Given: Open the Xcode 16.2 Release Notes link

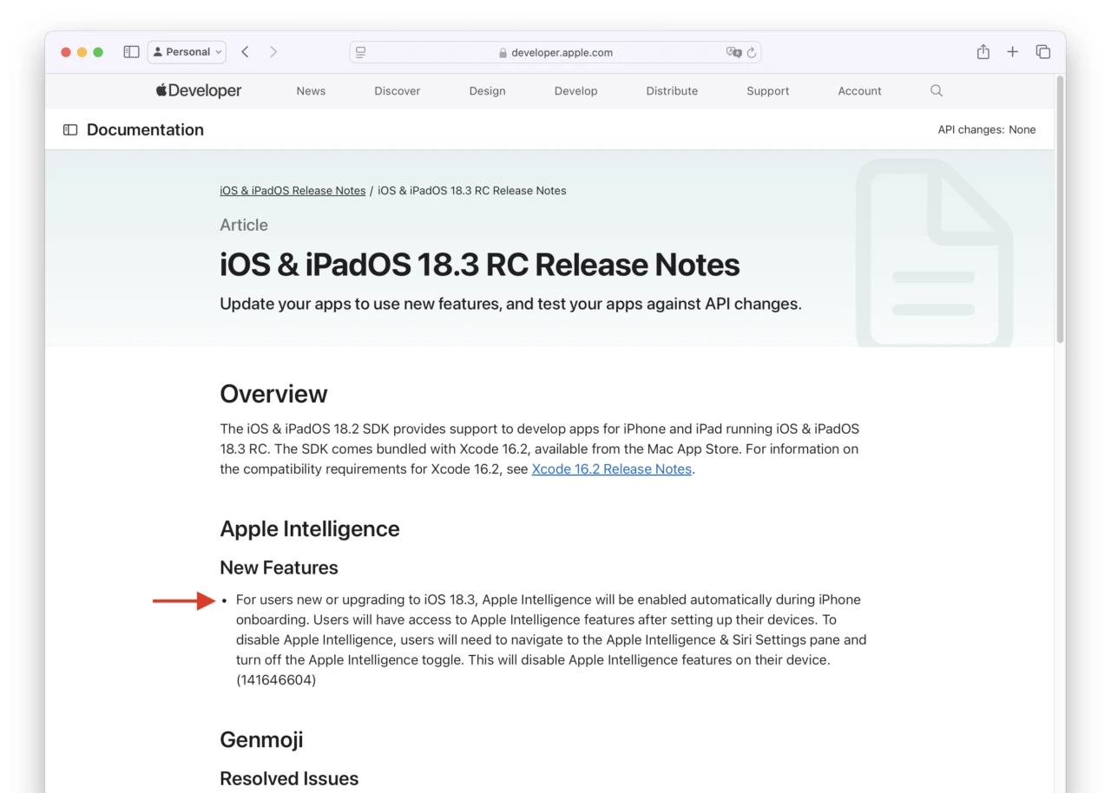Looking at the screenshot, I should [611, 469].
